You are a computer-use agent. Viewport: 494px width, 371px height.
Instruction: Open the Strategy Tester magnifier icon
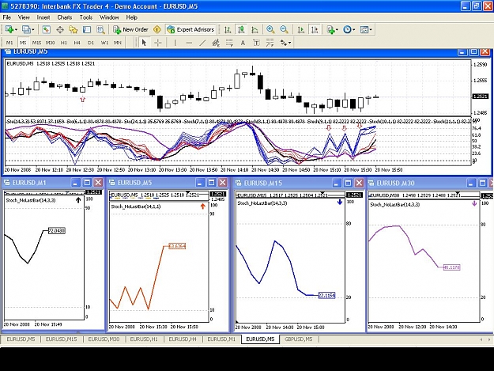coord(100,29)
